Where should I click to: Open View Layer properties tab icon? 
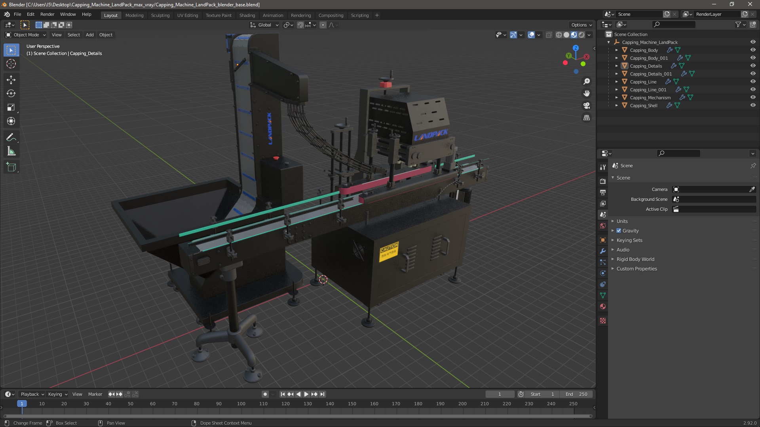pos(603,203)
